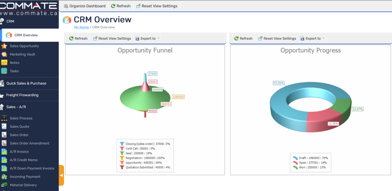Click the green Refresh icon in top toolbar
Screen dimensions: 392x191
point(113,6)
